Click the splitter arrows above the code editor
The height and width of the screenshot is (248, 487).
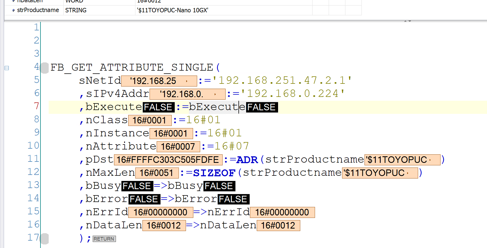click(x=407, y=21)
